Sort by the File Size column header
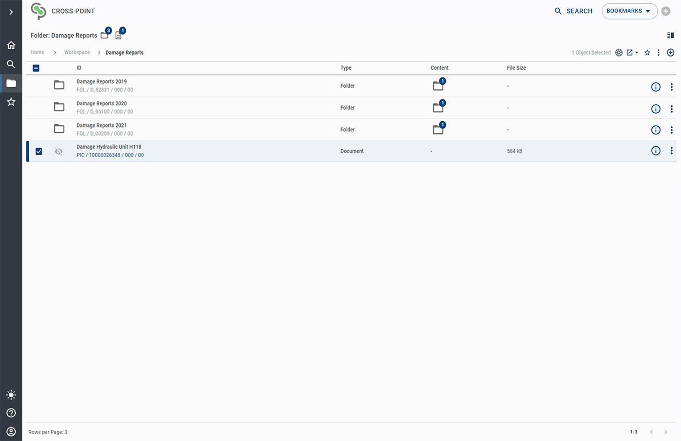 pyautogui.click(x=516, y=68)
